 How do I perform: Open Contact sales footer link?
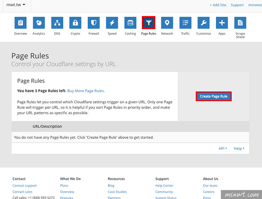click(22, 192)
